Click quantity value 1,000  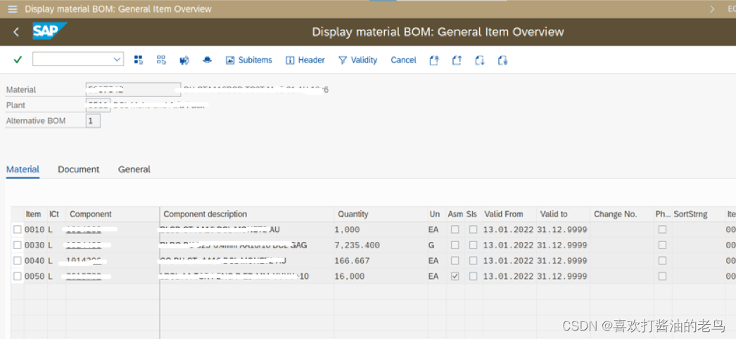347,230
